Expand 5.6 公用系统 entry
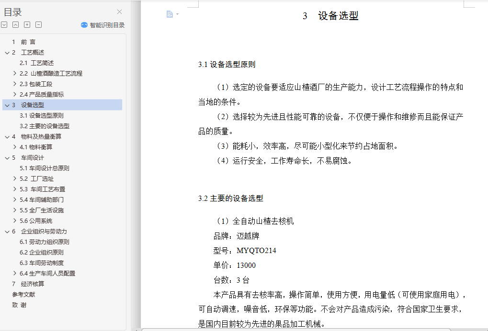The width and height of the screenshot is (488, 331). pyautogui.click(x=15, y=221)
